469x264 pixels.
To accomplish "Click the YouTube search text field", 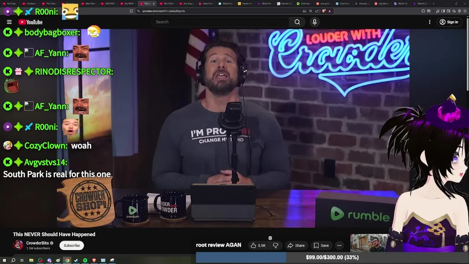I will [220, 22].
